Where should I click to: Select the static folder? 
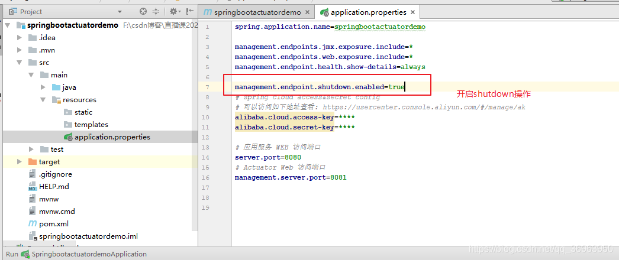pyautogui.click(x=83, y=112)
